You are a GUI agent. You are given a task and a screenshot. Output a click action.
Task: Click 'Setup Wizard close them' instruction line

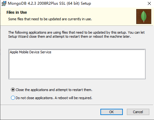(x=70, y=36)
